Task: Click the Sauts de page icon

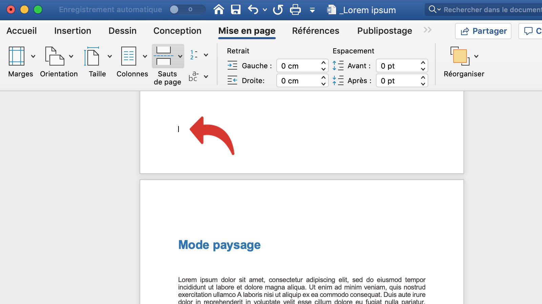Action: pos(164,56)
